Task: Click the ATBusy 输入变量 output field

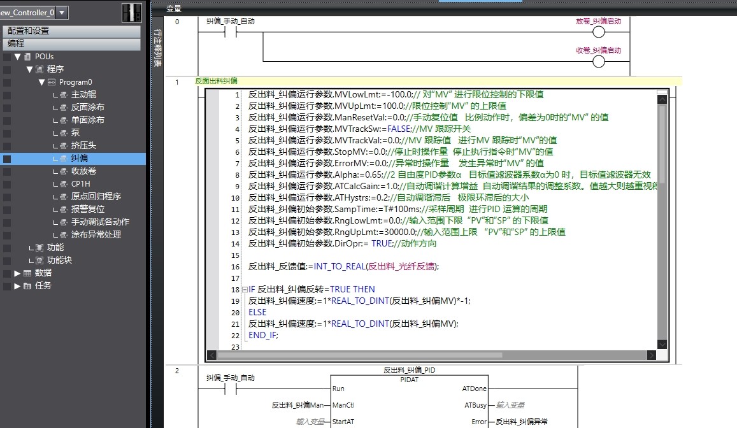Action: (x=510, y=405)
